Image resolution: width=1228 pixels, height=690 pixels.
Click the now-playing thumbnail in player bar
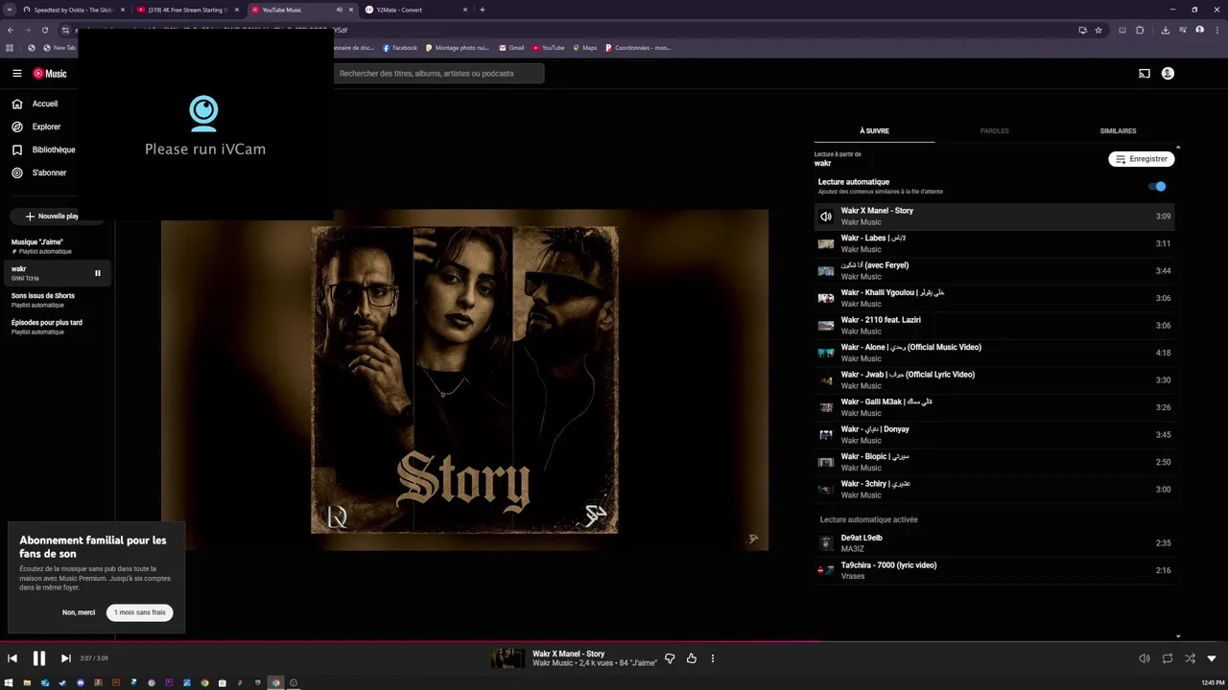[x=508, y=658]
